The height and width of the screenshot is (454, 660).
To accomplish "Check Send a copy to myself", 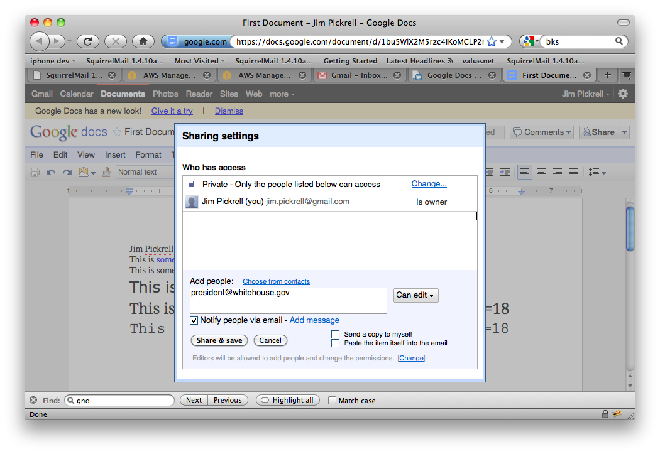I will 336,334.
